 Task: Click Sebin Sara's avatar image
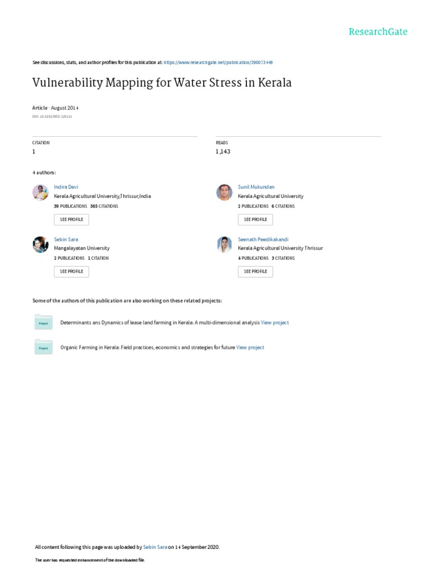coord(40,245)
